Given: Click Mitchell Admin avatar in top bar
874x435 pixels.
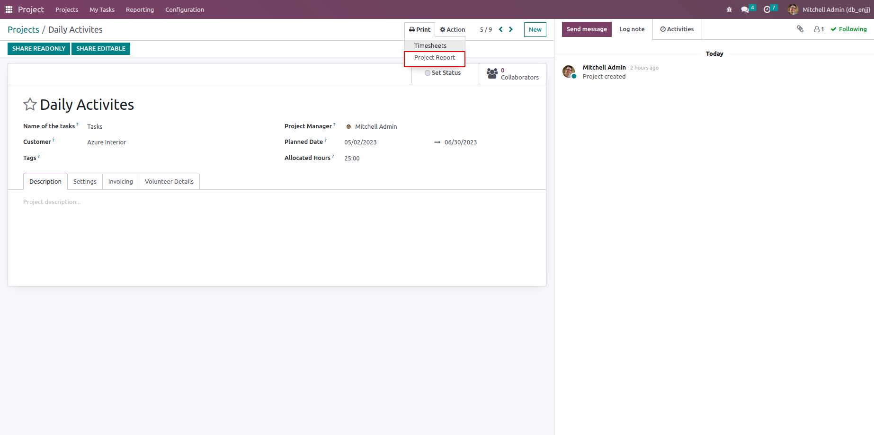Looking at the screenshot, I should [793, 9].
